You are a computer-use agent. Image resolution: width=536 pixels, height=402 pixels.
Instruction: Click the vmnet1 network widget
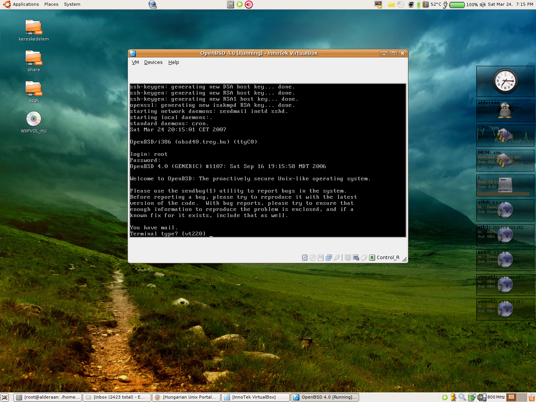click(505, 285)
